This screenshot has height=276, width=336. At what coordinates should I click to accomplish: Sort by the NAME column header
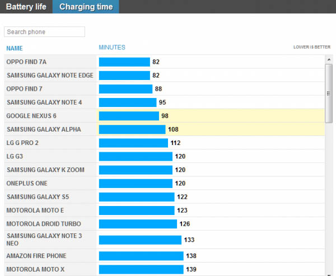click(x=15, y=48)
